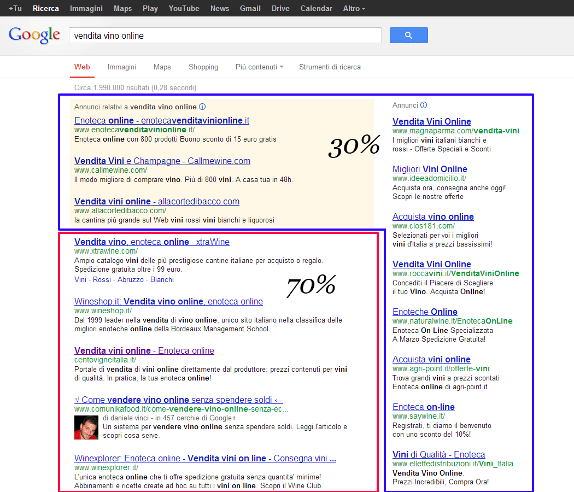This screenshot has height=492, width=574.
Task: Click the green URL www.comunikafood.it/come-vendere-vino-online
Action: (x=181, y=409)
